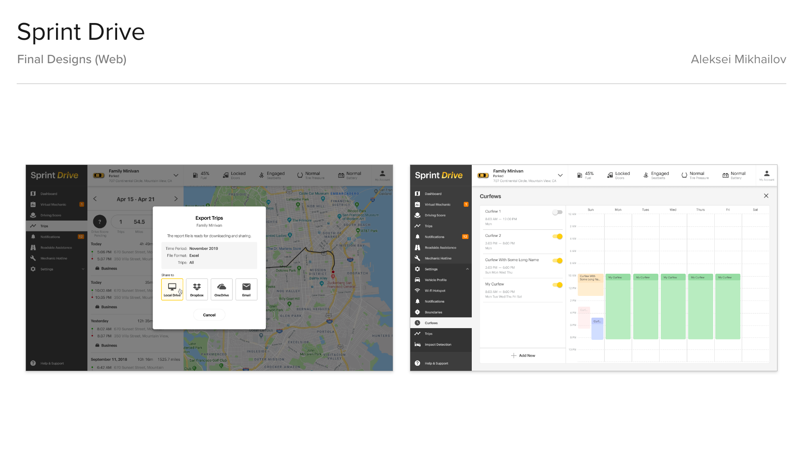Open Notifications with 12 badge in Curfews mockup
Viewport: 803px width, 452px height.
[x=441, y=237]
